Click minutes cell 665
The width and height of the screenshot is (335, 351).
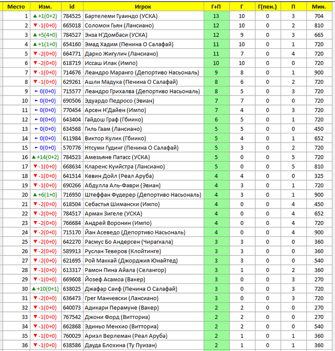point(319,35)
